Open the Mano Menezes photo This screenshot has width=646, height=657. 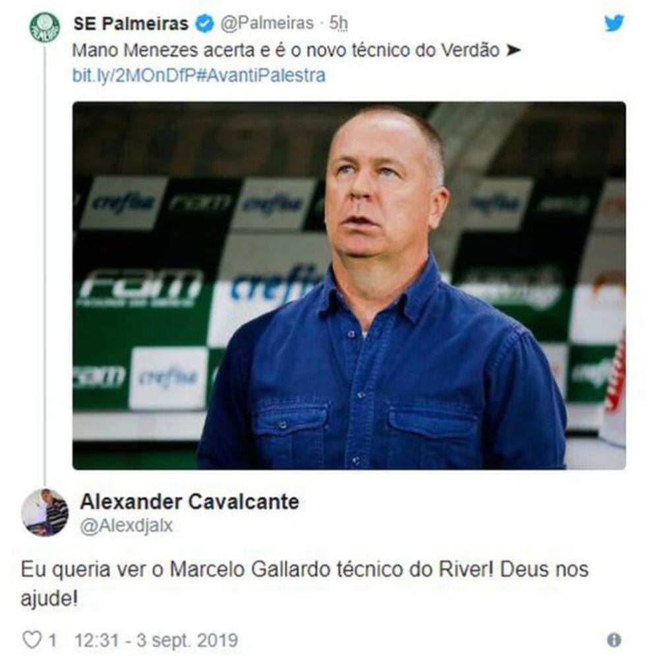tap(349, 285)
